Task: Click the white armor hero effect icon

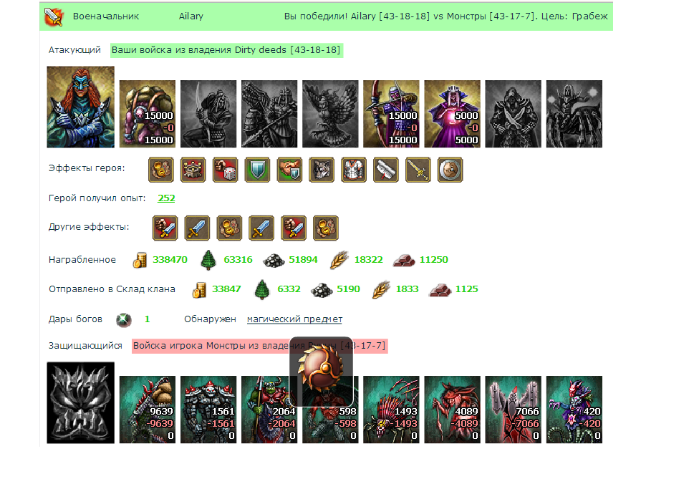Action: (354, 170)
